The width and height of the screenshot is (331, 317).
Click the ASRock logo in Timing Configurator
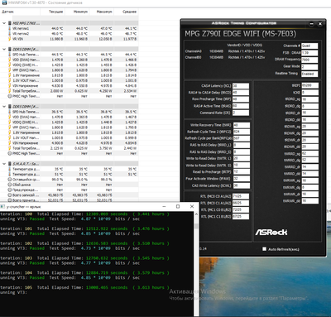pyautogui.click(x=271, y=233)
